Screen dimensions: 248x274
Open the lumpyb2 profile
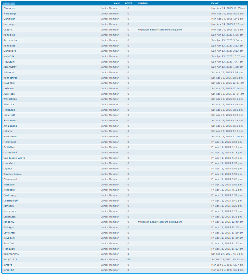coord(9,270)
